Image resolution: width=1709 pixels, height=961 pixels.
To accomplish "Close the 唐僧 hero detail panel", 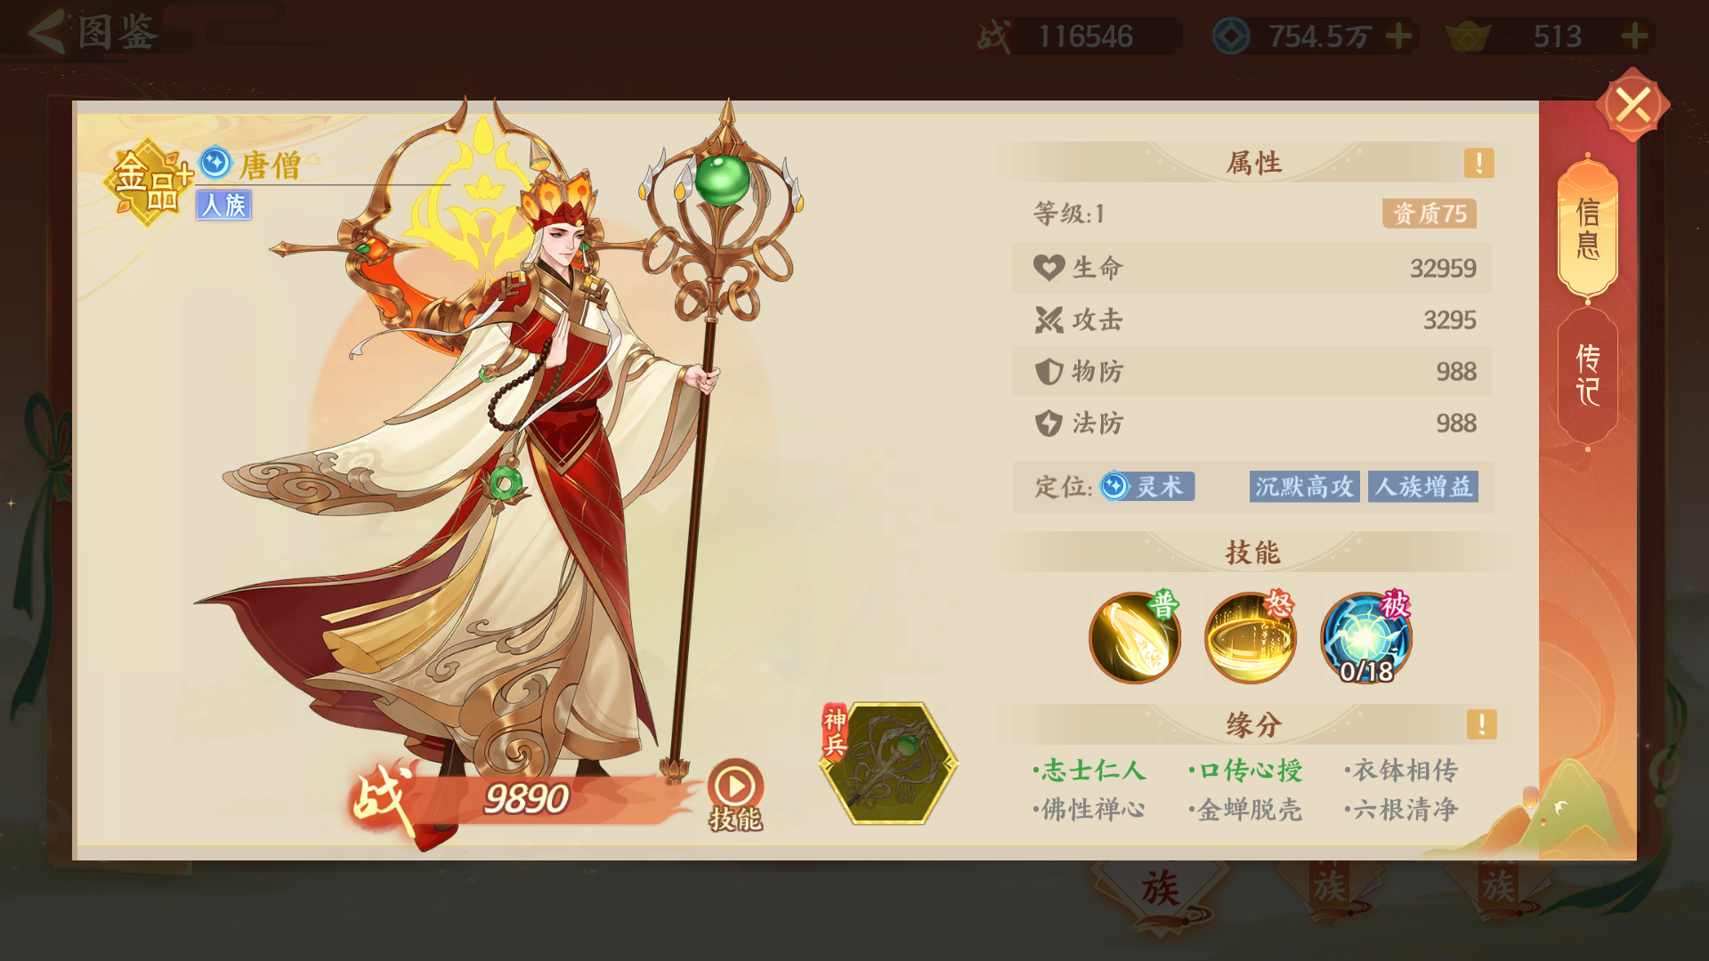I will click(x=1632, y=106).
